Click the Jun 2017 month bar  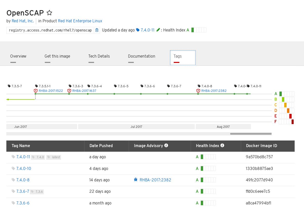(42, 126)
